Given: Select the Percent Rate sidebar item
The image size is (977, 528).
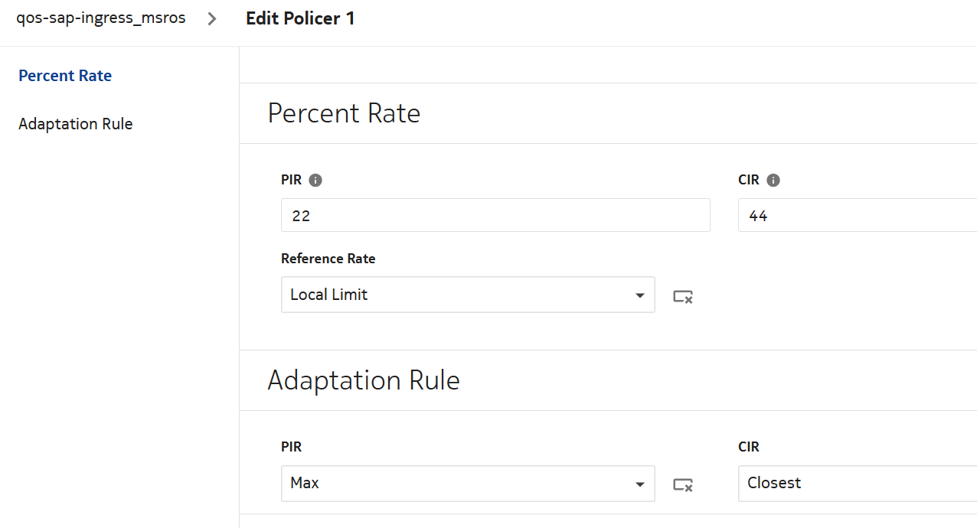Looking at the screenshot, I should tap(65, 76).
